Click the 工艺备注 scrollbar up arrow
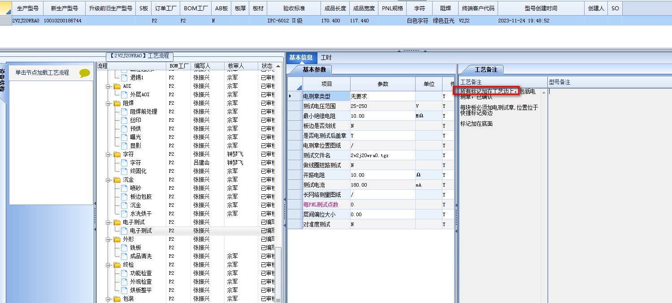 tap(544, 92)
